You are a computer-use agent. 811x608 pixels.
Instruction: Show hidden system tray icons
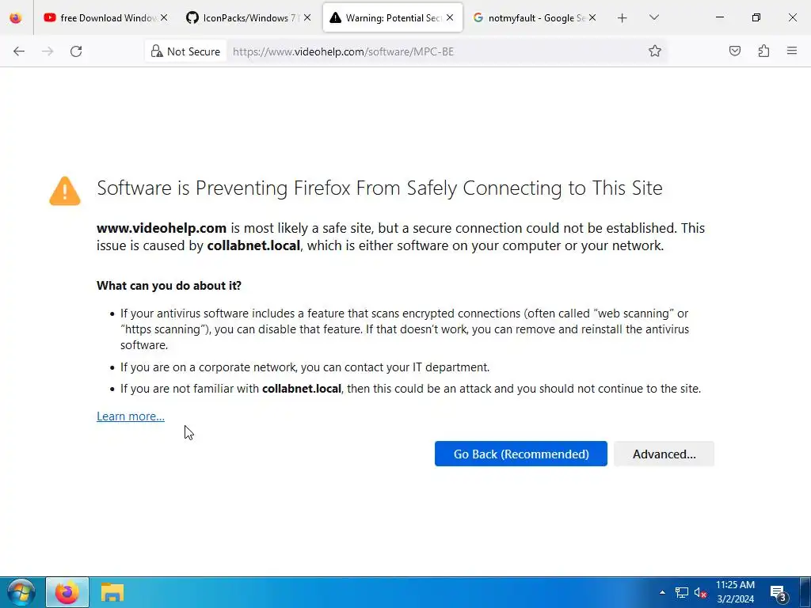pos(662,592)
